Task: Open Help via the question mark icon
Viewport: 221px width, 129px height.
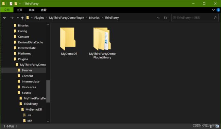Action: click(218, 10)
